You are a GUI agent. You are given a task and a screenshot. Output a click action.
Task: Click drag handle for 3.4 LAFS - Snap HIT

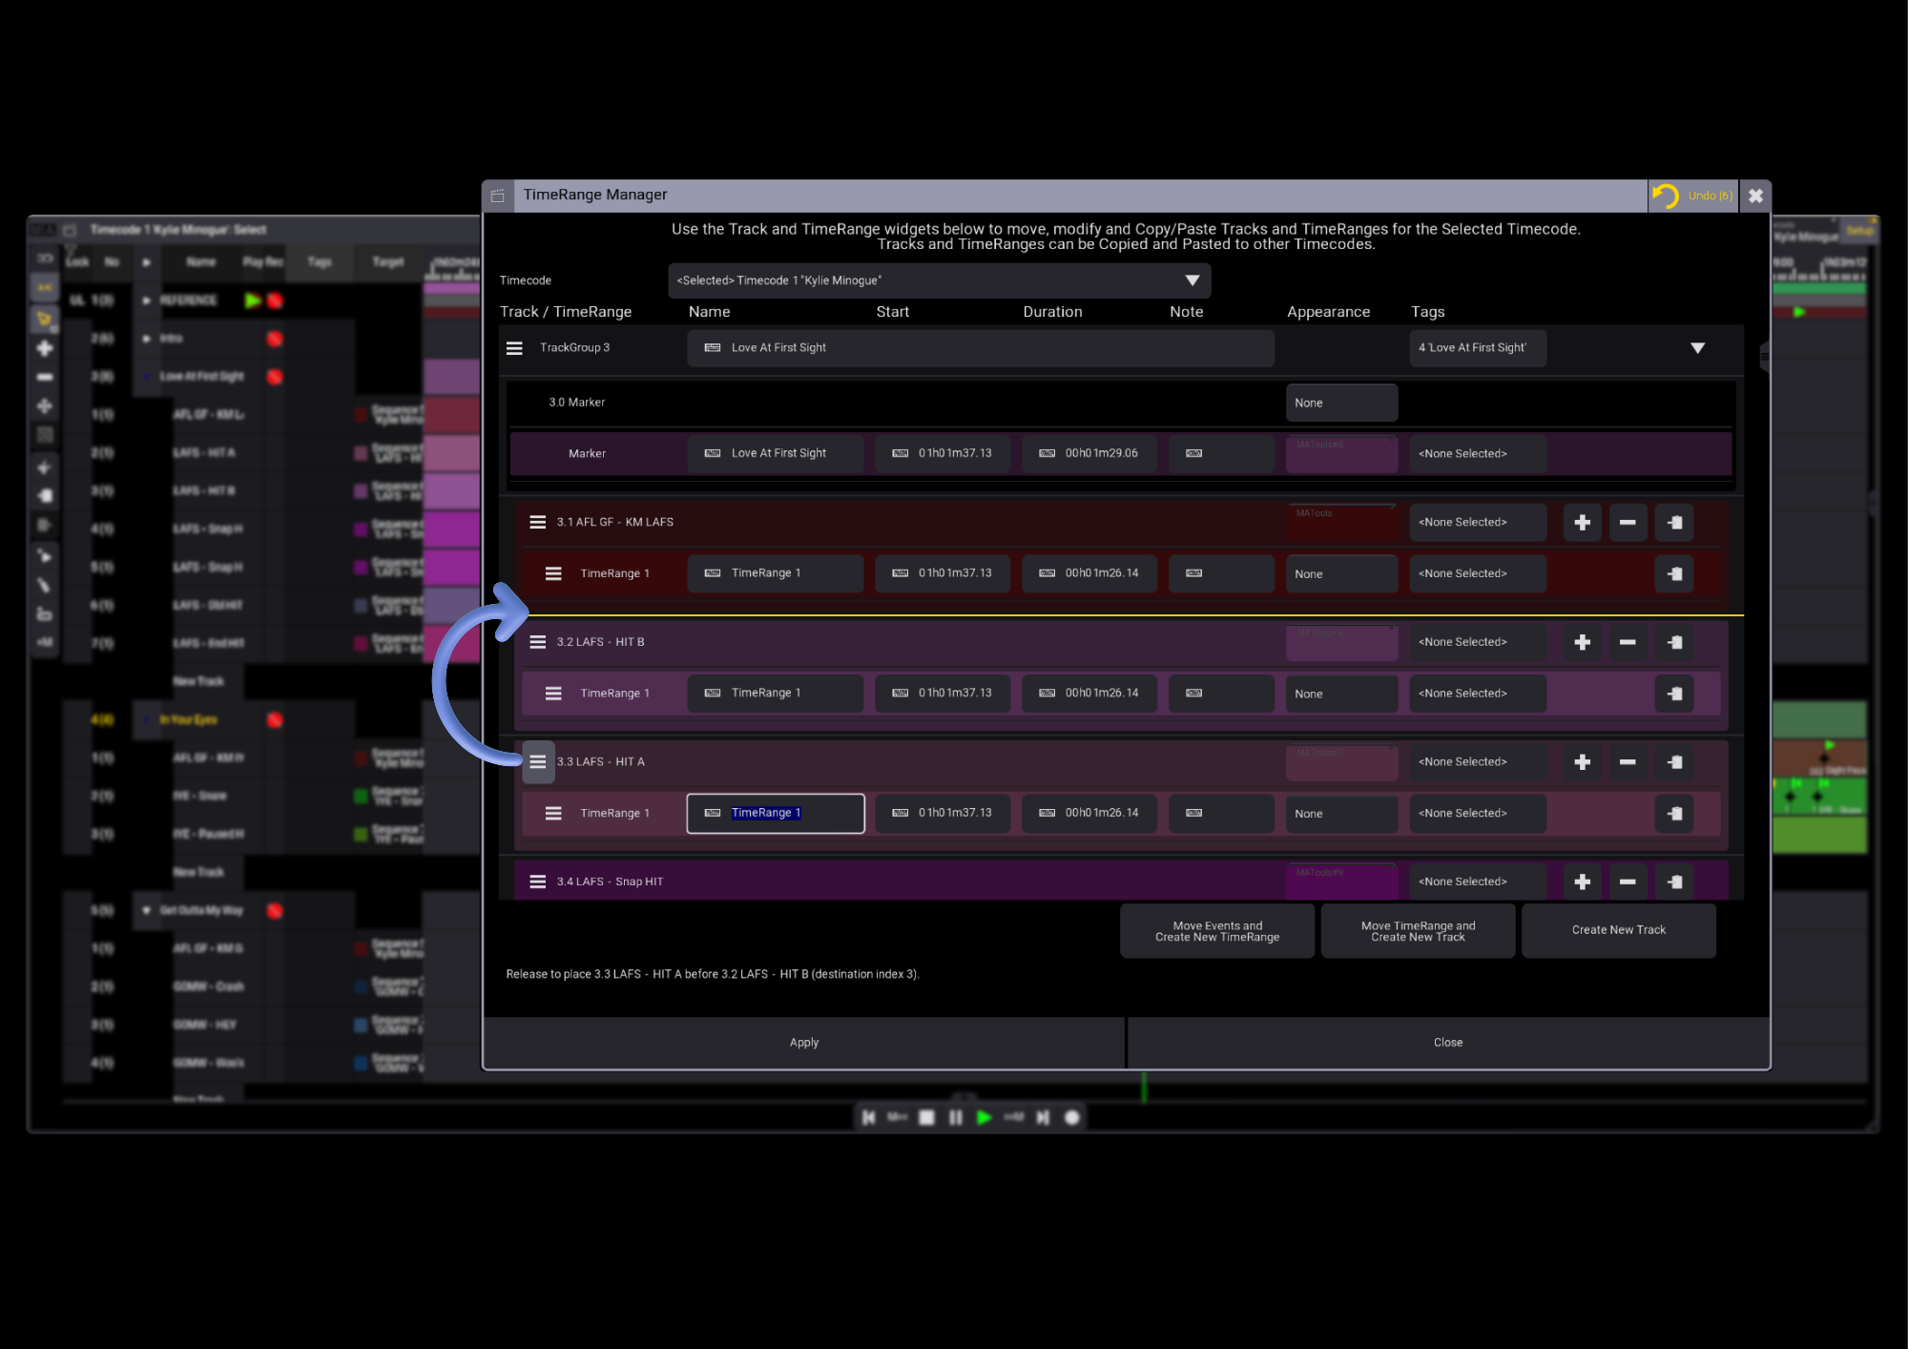coord(538,882)
